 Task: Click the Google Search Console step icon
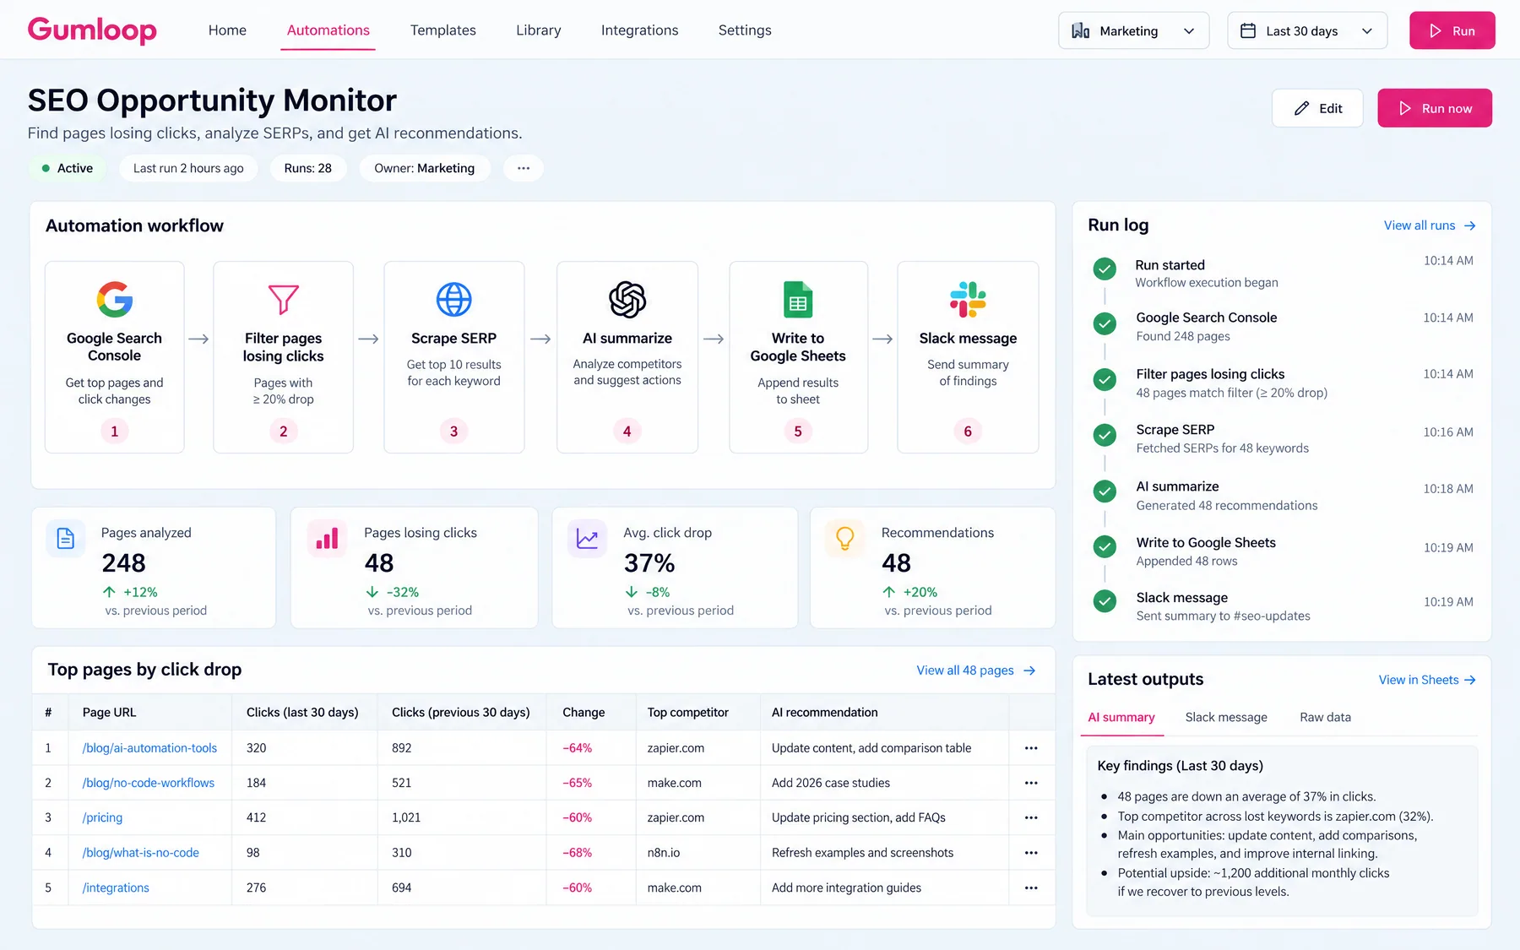pyautogui.click(x=115, y=300)
